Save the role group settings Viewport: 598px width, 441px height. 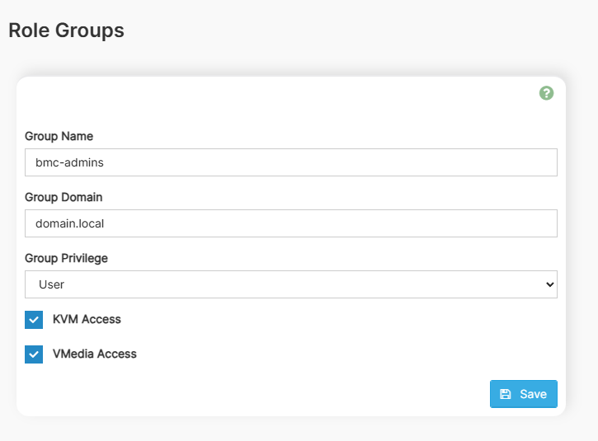[524, 394]
